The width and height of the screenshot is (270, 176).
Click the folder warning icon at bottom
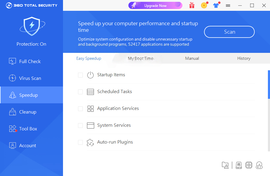pyautogui.click(x=225, y=165)
